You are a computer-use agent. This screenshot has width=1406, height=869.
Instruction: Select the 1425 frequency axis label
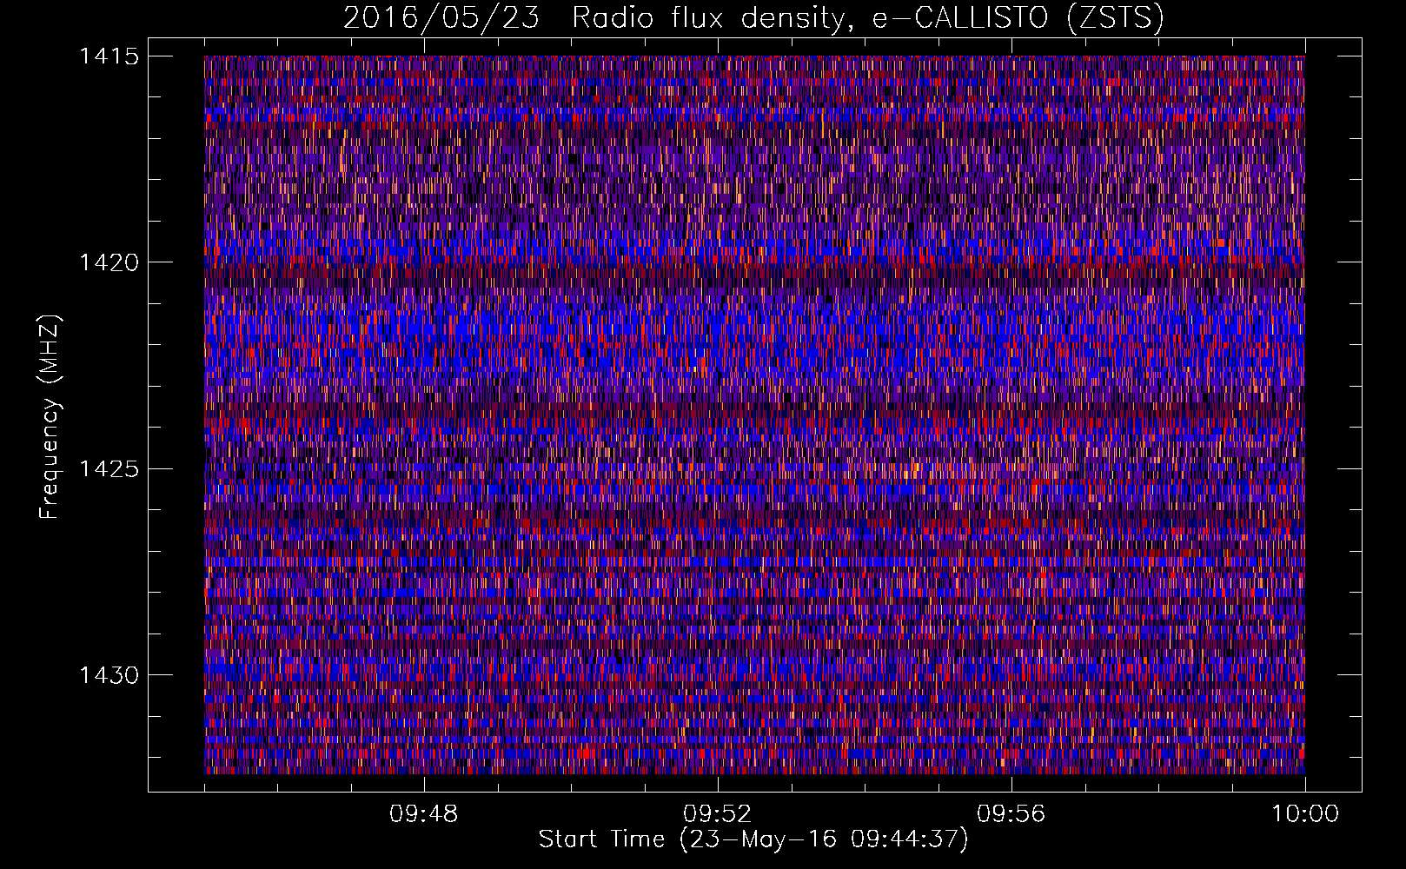[x=109, y=469]
